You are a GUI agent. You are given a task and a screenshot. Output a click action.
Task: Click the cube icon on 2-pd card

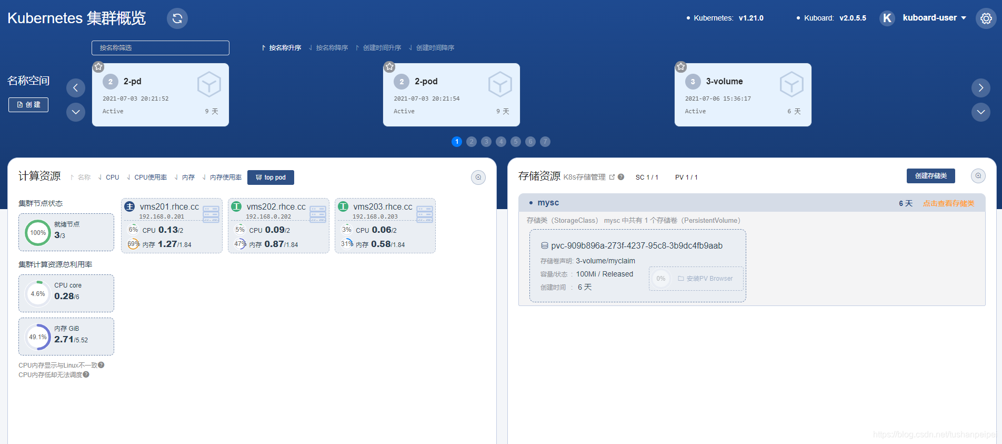[209, 84]
